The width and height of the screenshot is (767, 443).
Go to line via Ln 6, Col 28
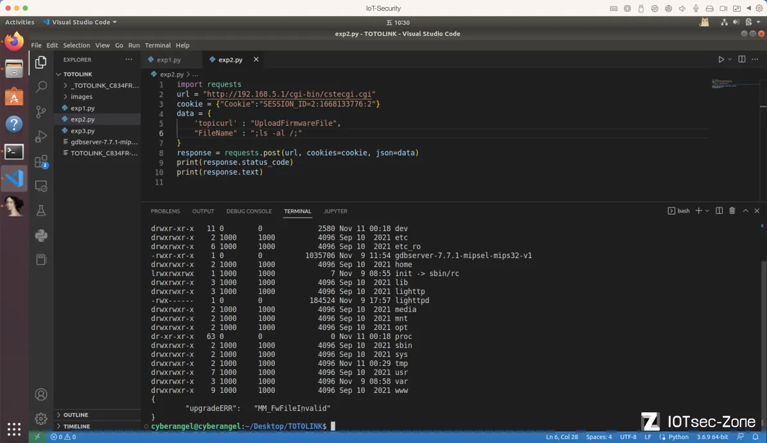tap(561, 437)
